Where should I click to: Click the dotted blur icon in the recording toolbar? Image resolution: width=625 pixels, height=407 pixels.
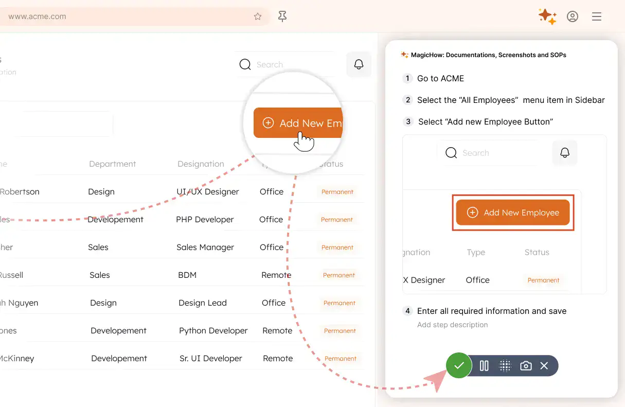pos(505,366)
